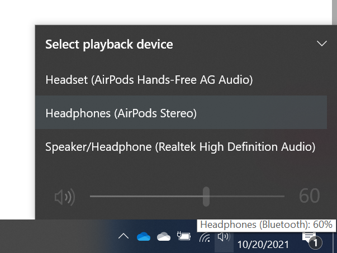Viewport: 337px width, 253px height.
Task: Open the blue OneDrive cloud icon
Action: (x=144, y=236)
